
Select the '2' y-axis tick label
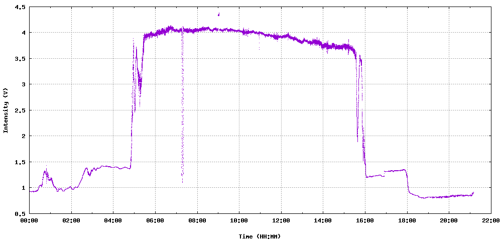(23, 136)
